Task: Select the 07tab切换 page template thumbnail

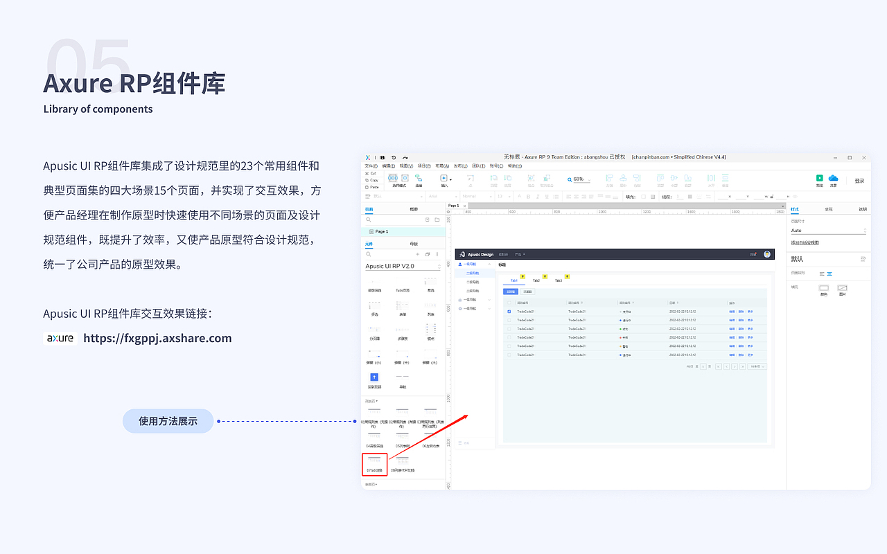Action: tap(374, 461)
